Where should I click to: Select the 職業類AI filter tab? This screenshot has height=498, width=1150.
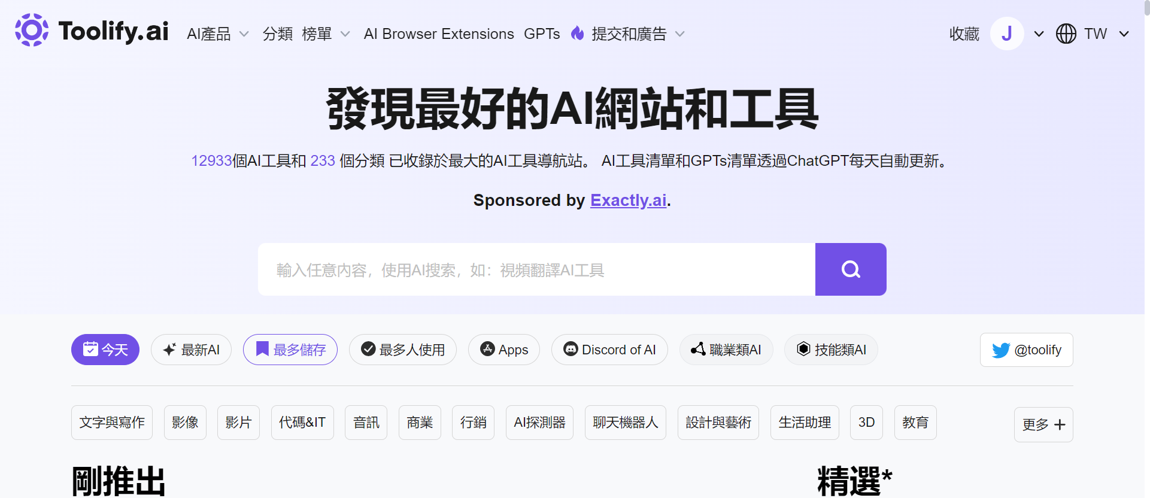point(726,350)
